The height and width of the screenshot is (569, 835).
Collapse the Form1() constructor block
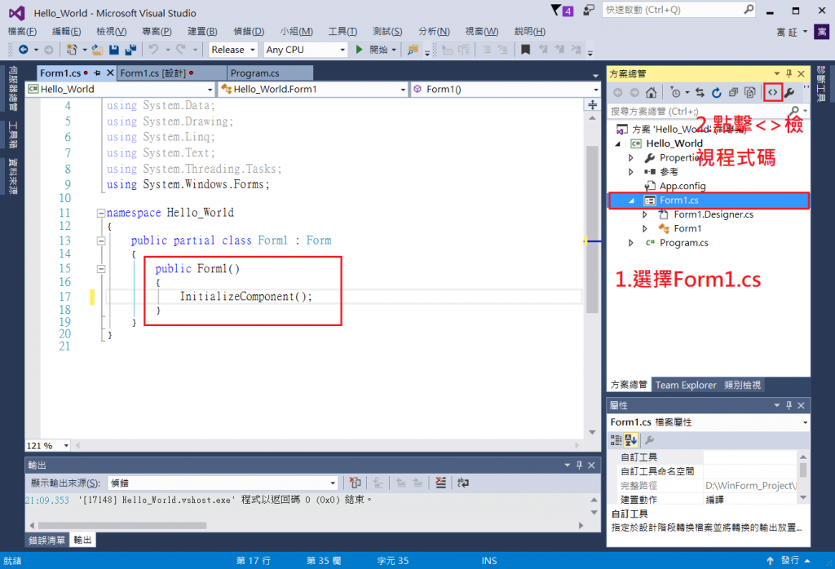[100, 269]
